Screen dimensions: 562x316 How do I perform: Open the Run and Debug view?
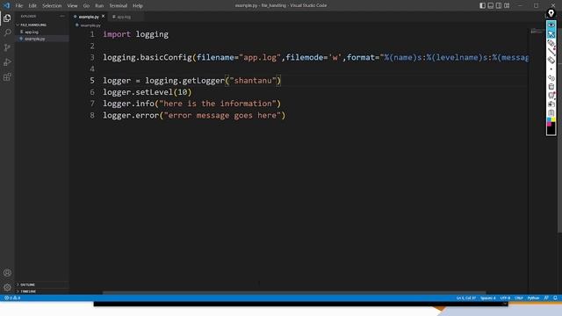(x=7, y=62)
